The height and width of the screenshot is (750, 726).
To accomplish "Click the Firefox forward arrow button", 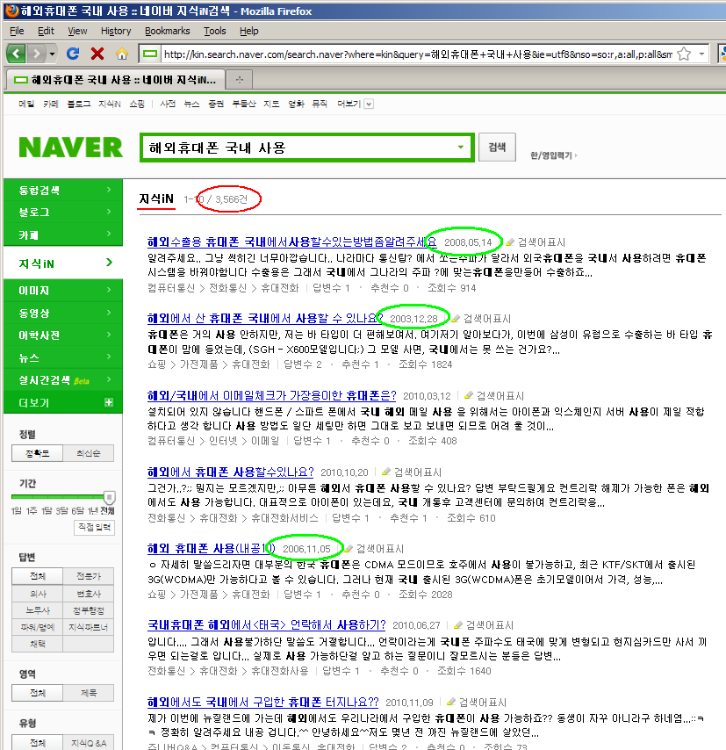I will (36, 54).
